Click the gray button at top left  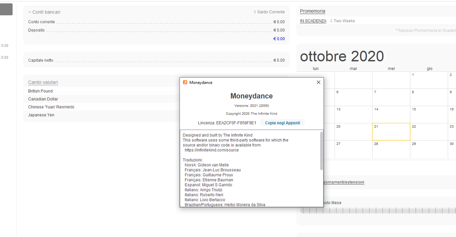point(6,10)
